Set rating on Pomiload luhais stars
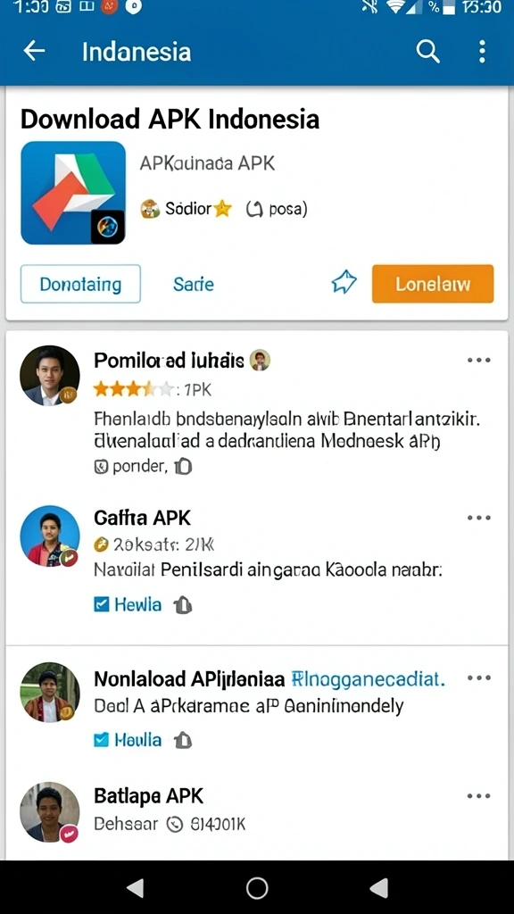The image size is (514, 914). coord(133,389)
